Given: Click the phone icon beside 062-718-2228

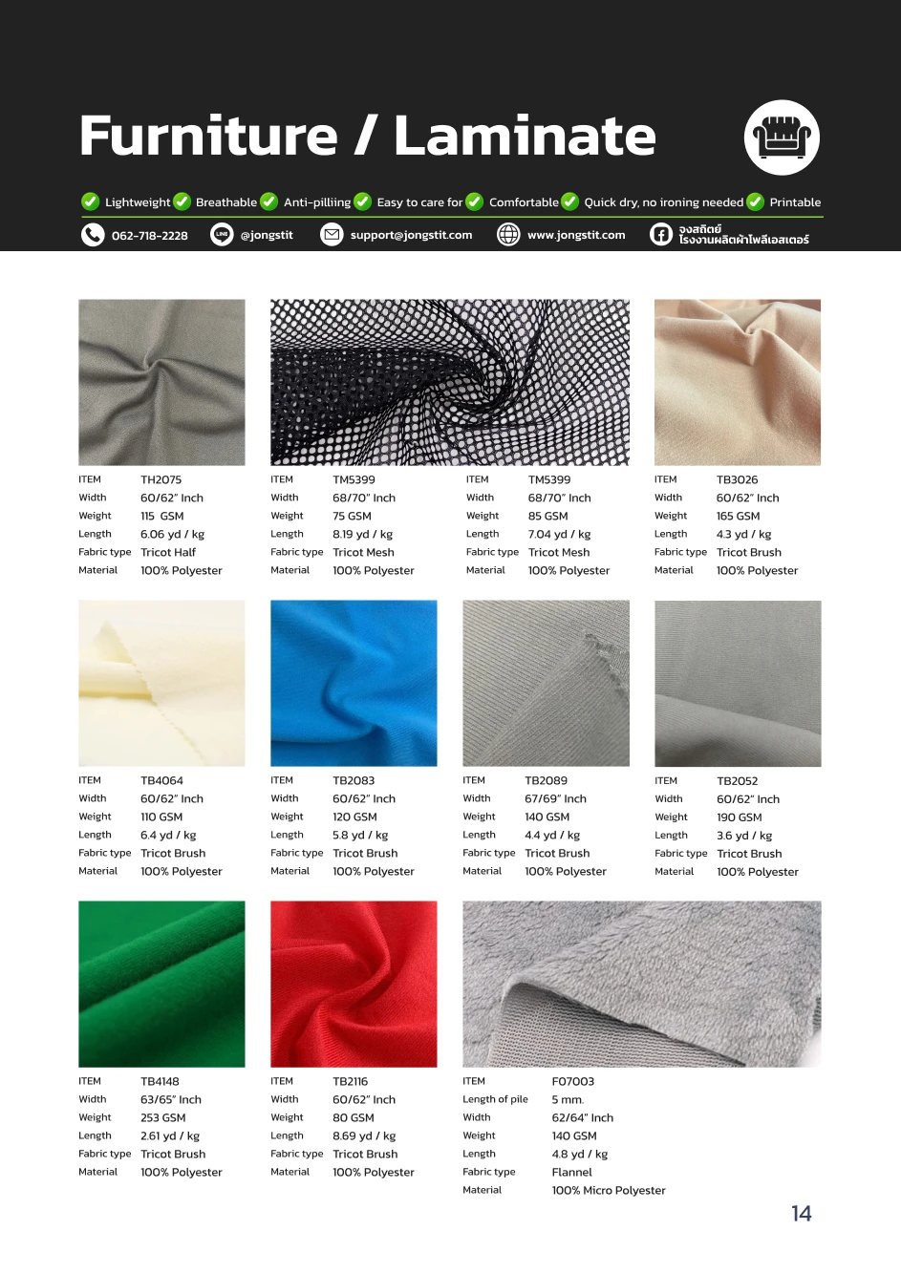Looking at the screenshot, I should (93, 235).
